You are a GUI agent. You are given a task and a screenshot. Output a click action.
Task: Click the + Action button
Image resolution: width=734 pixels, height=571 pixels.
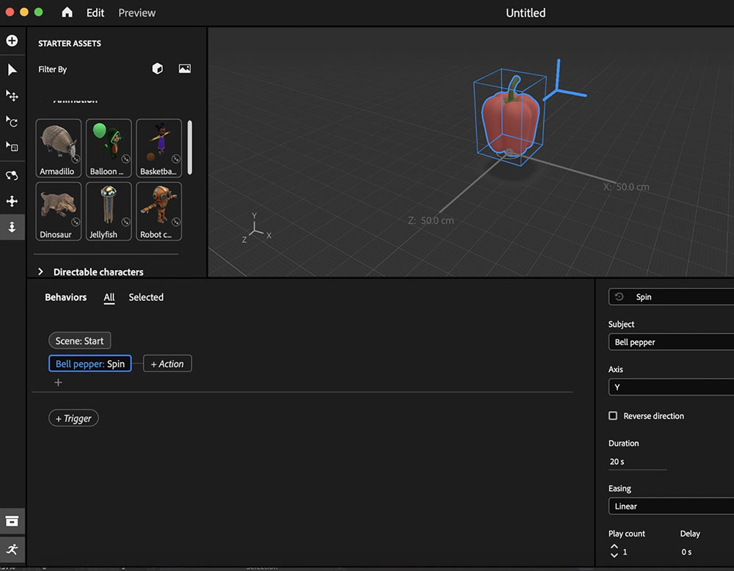click(167, 363)
